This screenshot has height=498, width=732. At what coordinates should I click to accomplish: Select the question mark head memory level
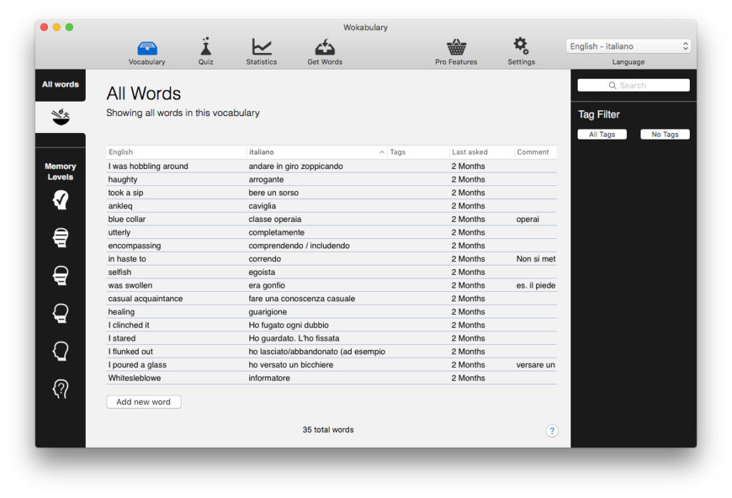61,389
